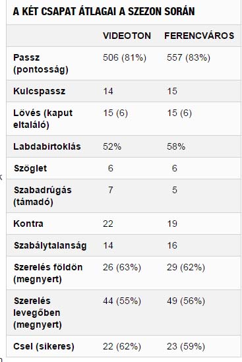The image size is (242, 362).
Task: Click the Kontra row label
Action: click(x=28, y=224)
